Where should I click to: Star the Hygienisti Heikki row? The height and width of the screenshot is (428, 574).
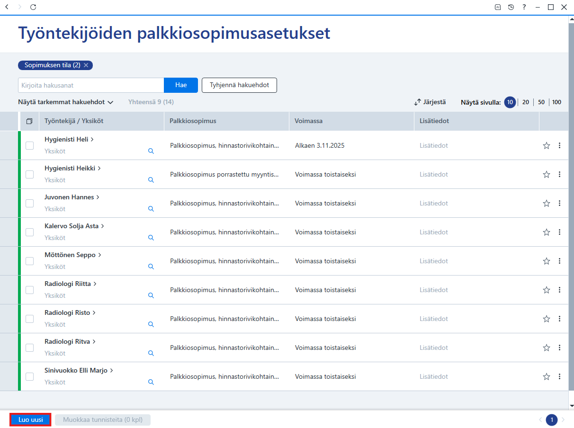point(547,174)
